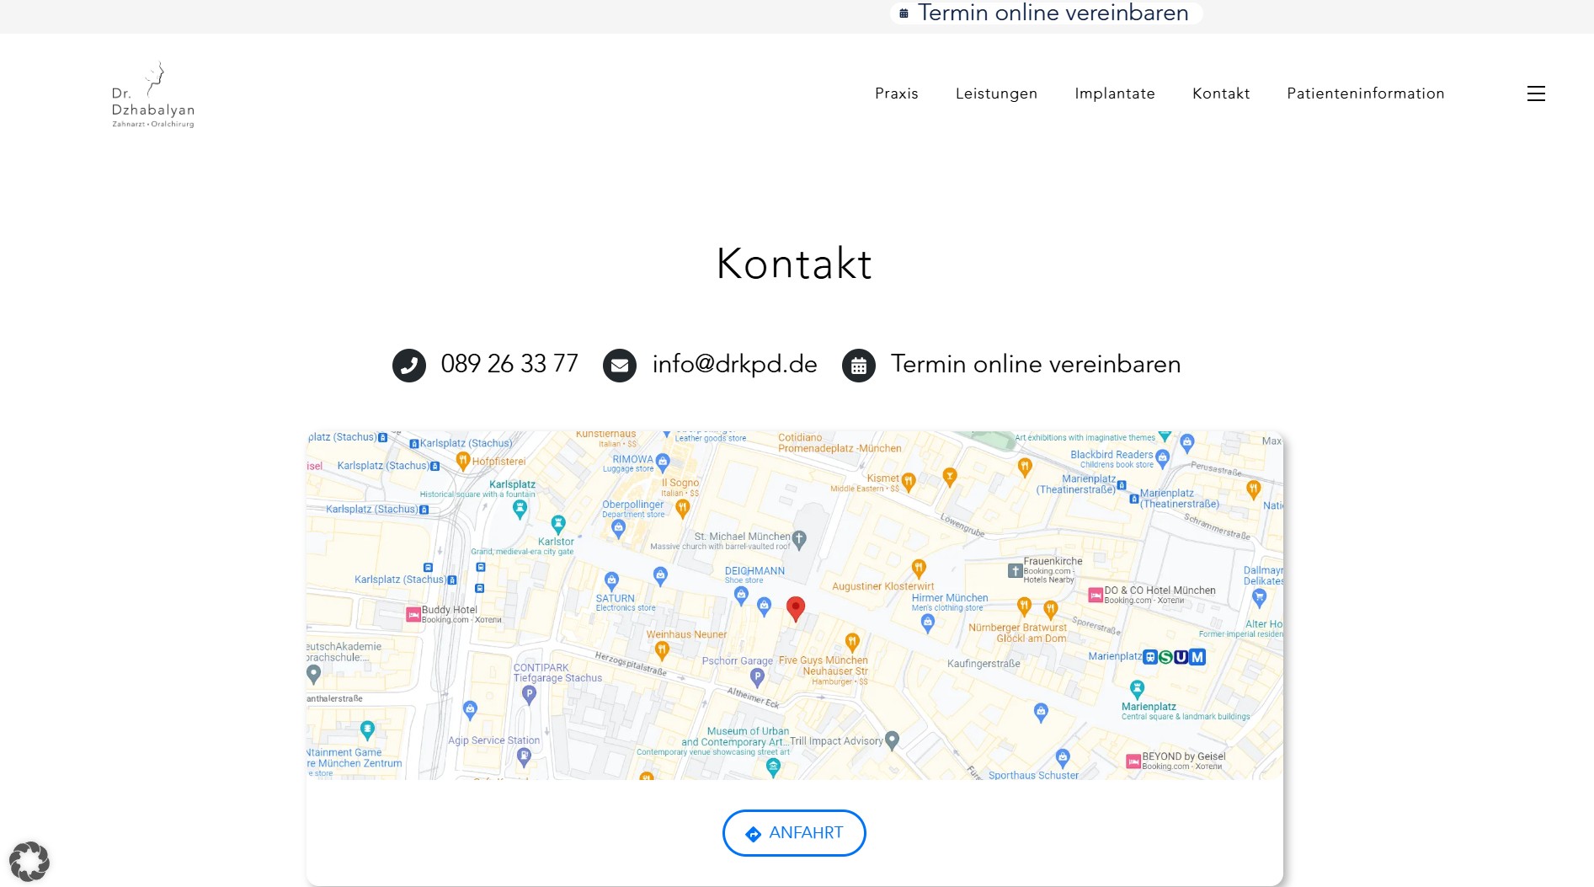Open the Praxis menu item

pyautogui.click(x=897, y=94)
